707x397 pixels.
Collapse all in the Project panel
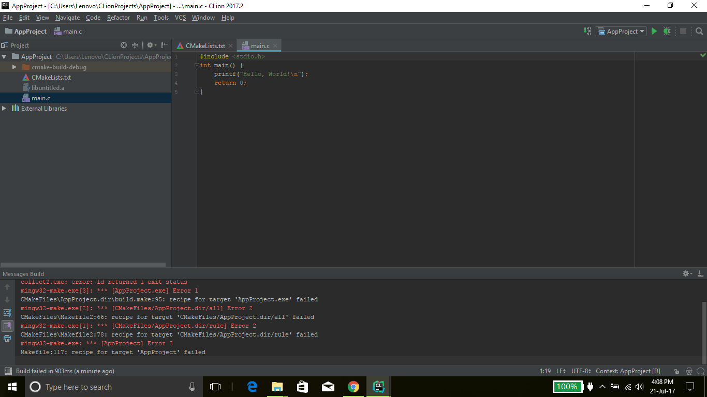135,45
